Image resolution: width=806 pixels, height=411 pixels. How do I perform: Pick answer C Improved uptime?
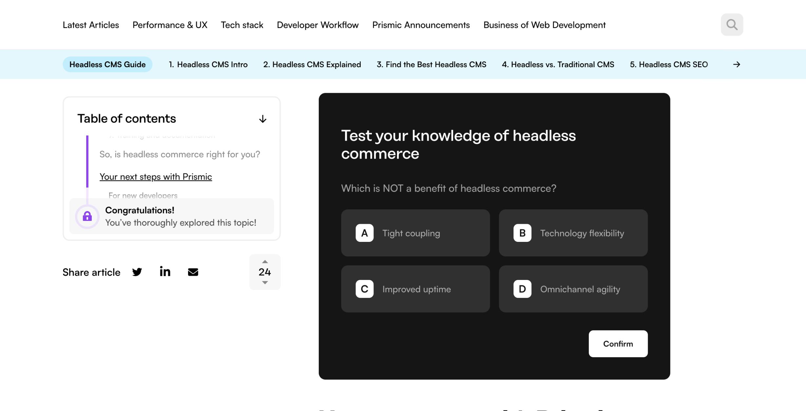click(415, 289)
